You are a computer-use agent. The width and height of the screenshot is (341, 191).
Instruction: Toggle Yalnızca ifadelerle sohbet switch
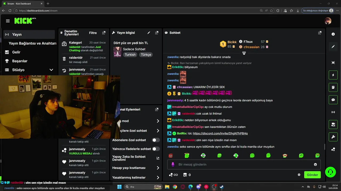[x=156, y=149]
